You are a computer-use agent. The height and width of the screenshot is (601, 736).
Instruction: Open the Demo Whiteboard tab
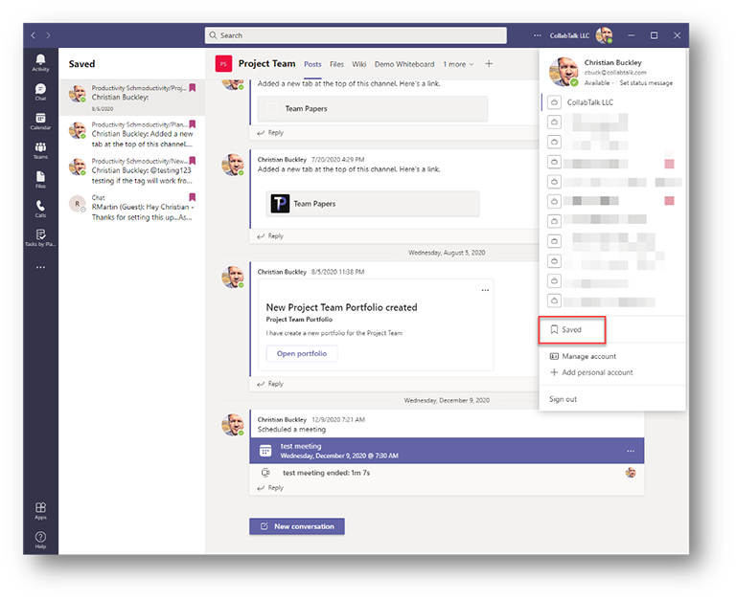[x=404, y=64]
